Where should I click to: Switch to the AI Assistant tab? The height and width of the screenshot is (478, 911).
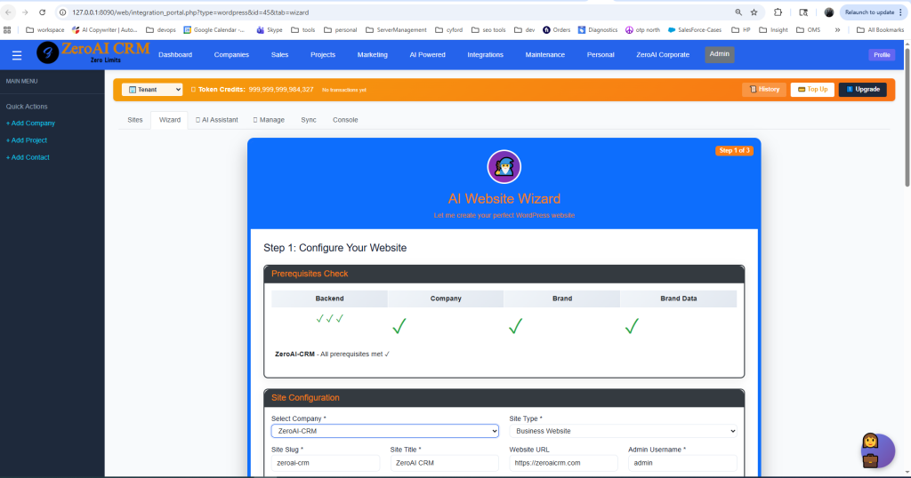(216, 120)
